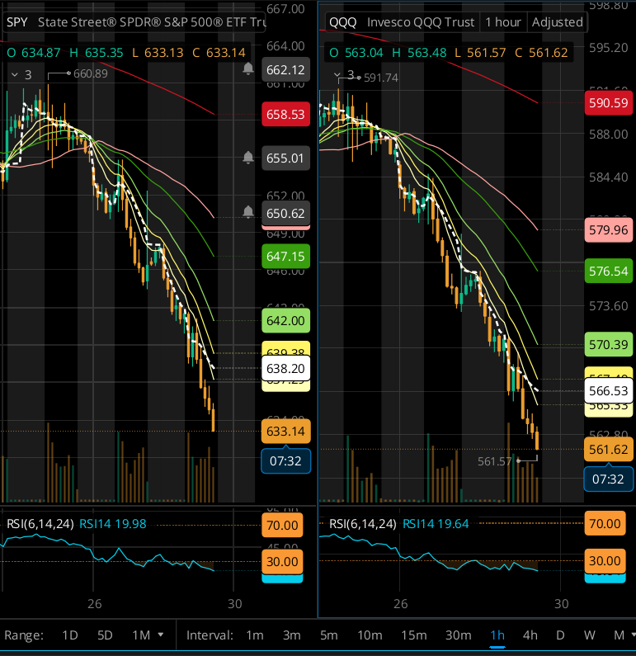The height and width of the screenshot is (656, 636).
Task: Set range to 1D
Action: coord(70,635)
